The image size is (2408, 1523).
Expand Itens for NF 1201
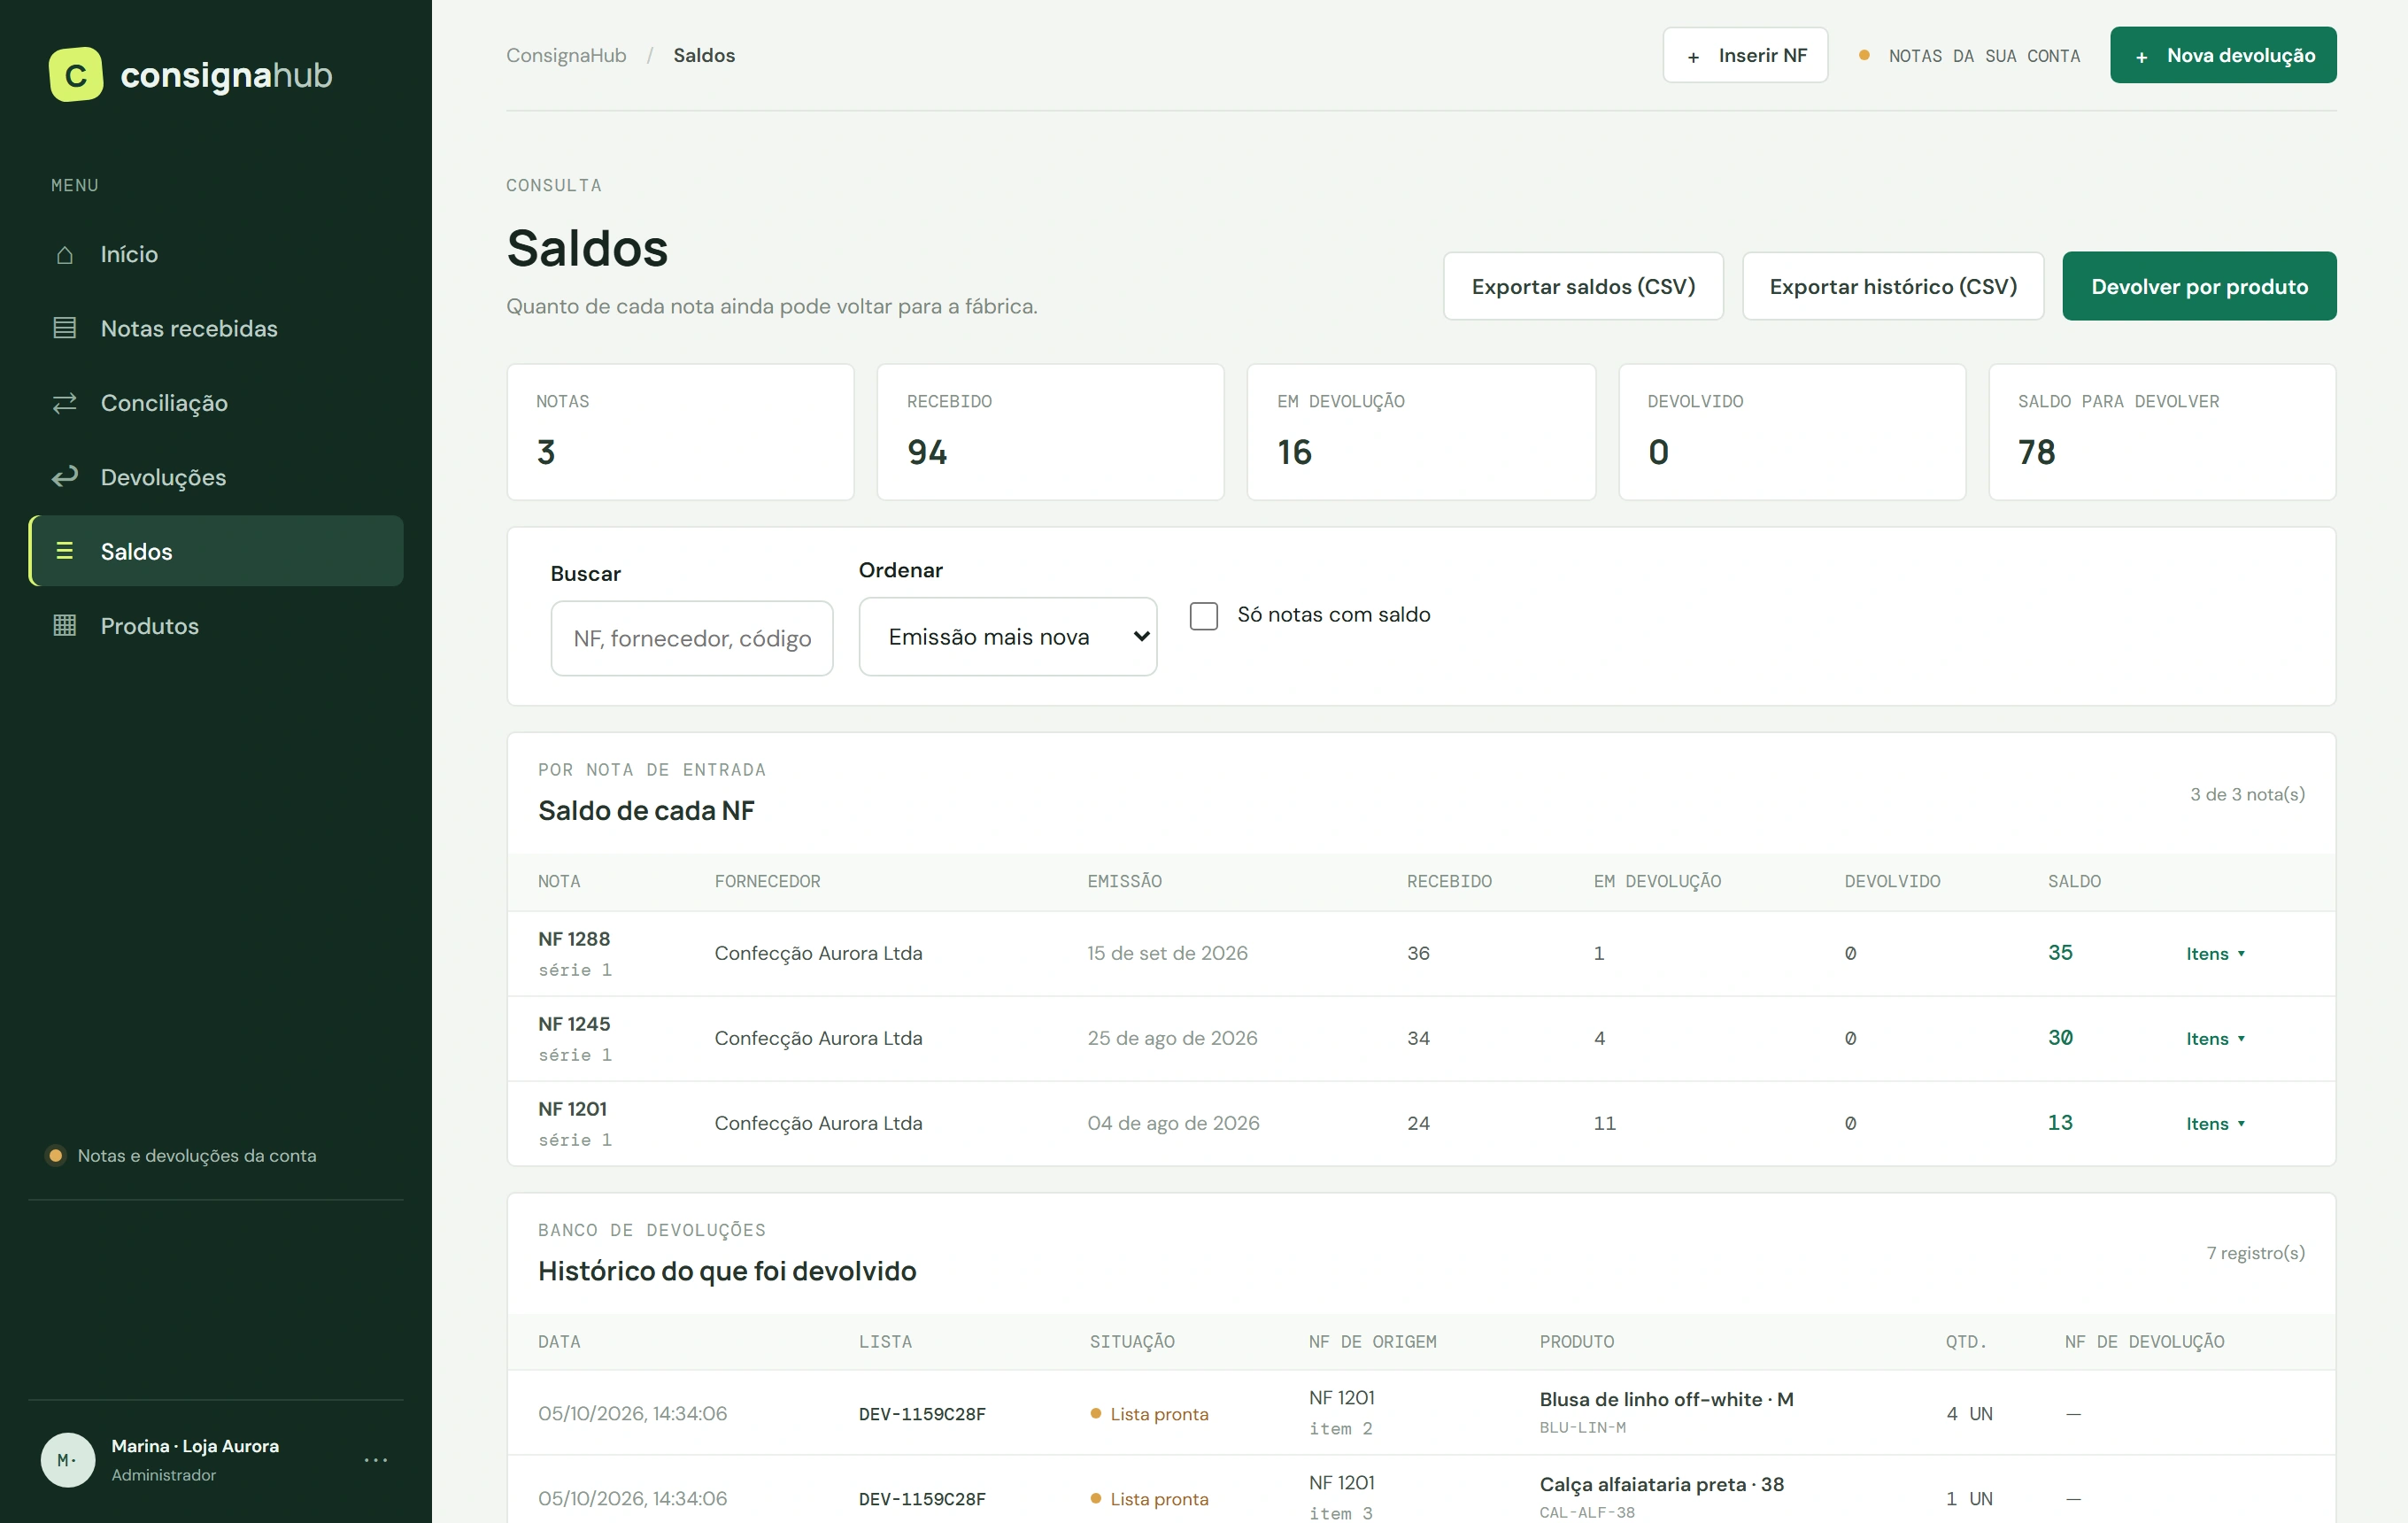click(2215, 1124)
